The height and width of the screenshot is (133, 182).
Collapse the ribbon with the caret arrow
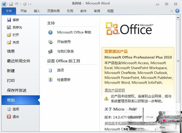pyautogui.click(x=172, y=11)
